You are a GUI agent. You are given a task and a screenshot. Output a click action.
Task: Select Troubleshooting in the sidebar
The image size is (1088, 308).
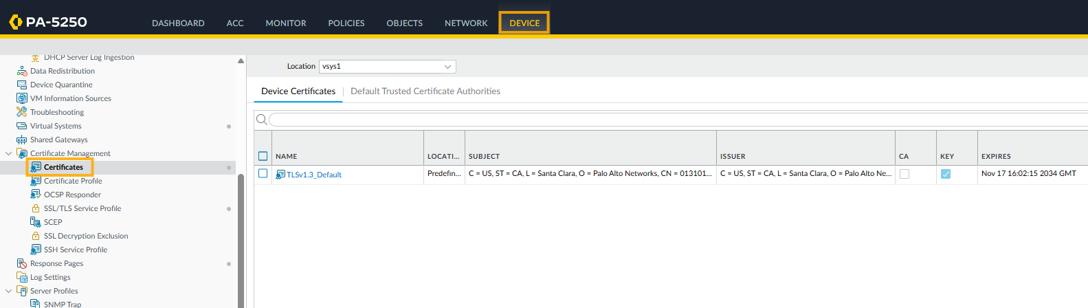57,112
